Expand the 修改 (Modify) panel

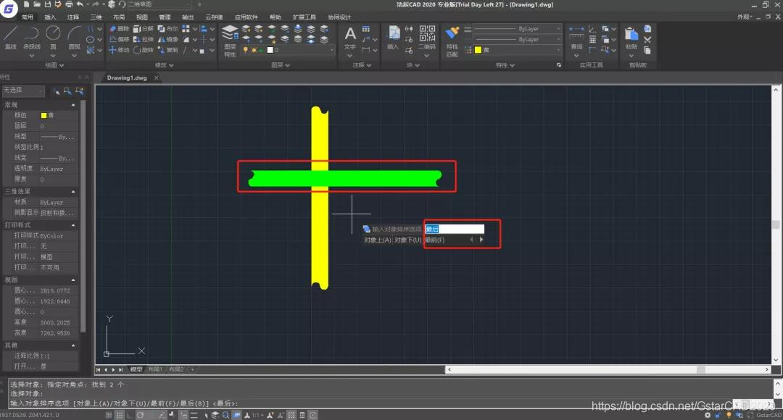pyautogui.click(x=164, y=65)
